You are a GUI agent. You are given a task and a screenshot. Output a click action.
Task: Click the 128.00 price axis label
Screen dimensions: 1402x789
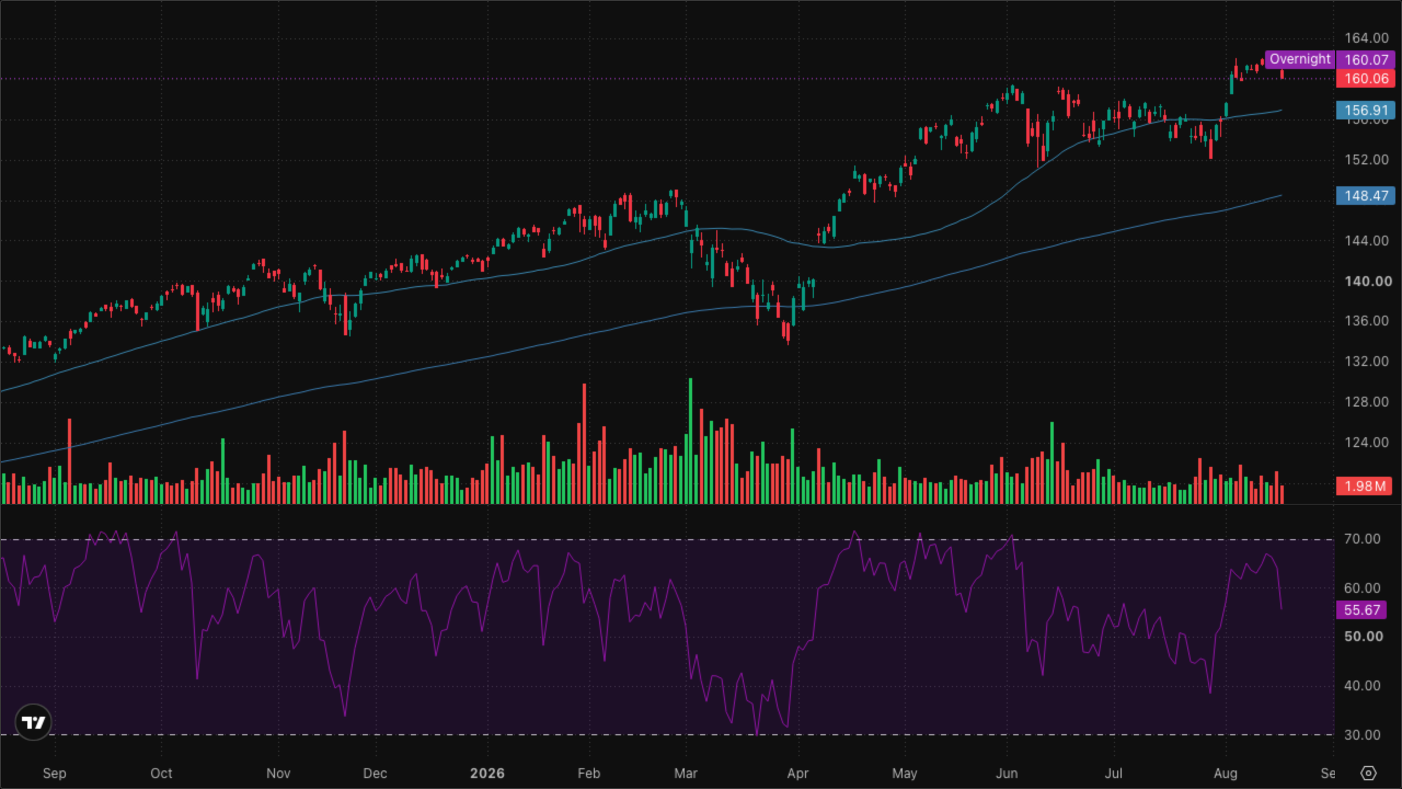(x=1366, y=402)
